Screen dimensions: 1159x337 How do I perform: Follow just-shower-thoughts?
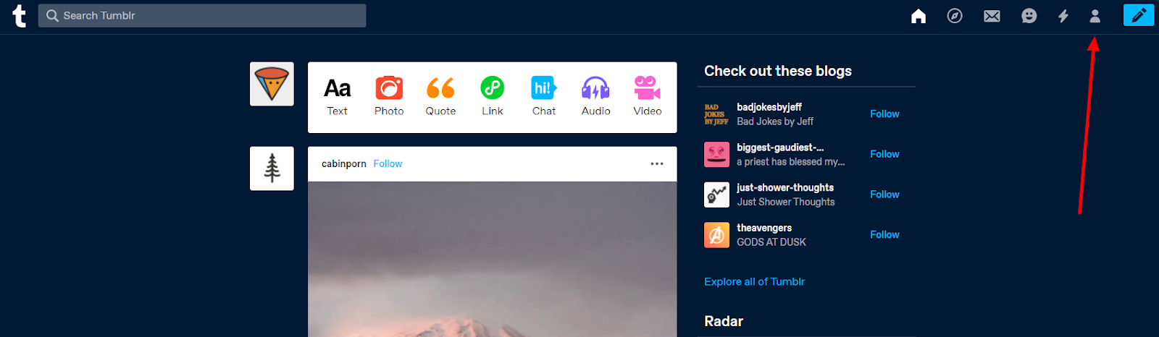(884, 195)
